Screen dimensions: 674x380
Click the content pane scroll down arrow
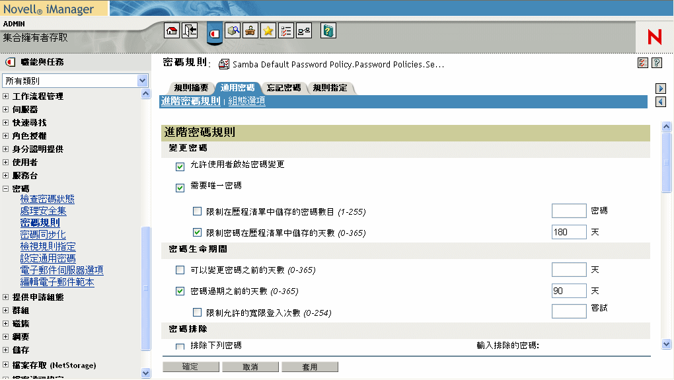666,344
